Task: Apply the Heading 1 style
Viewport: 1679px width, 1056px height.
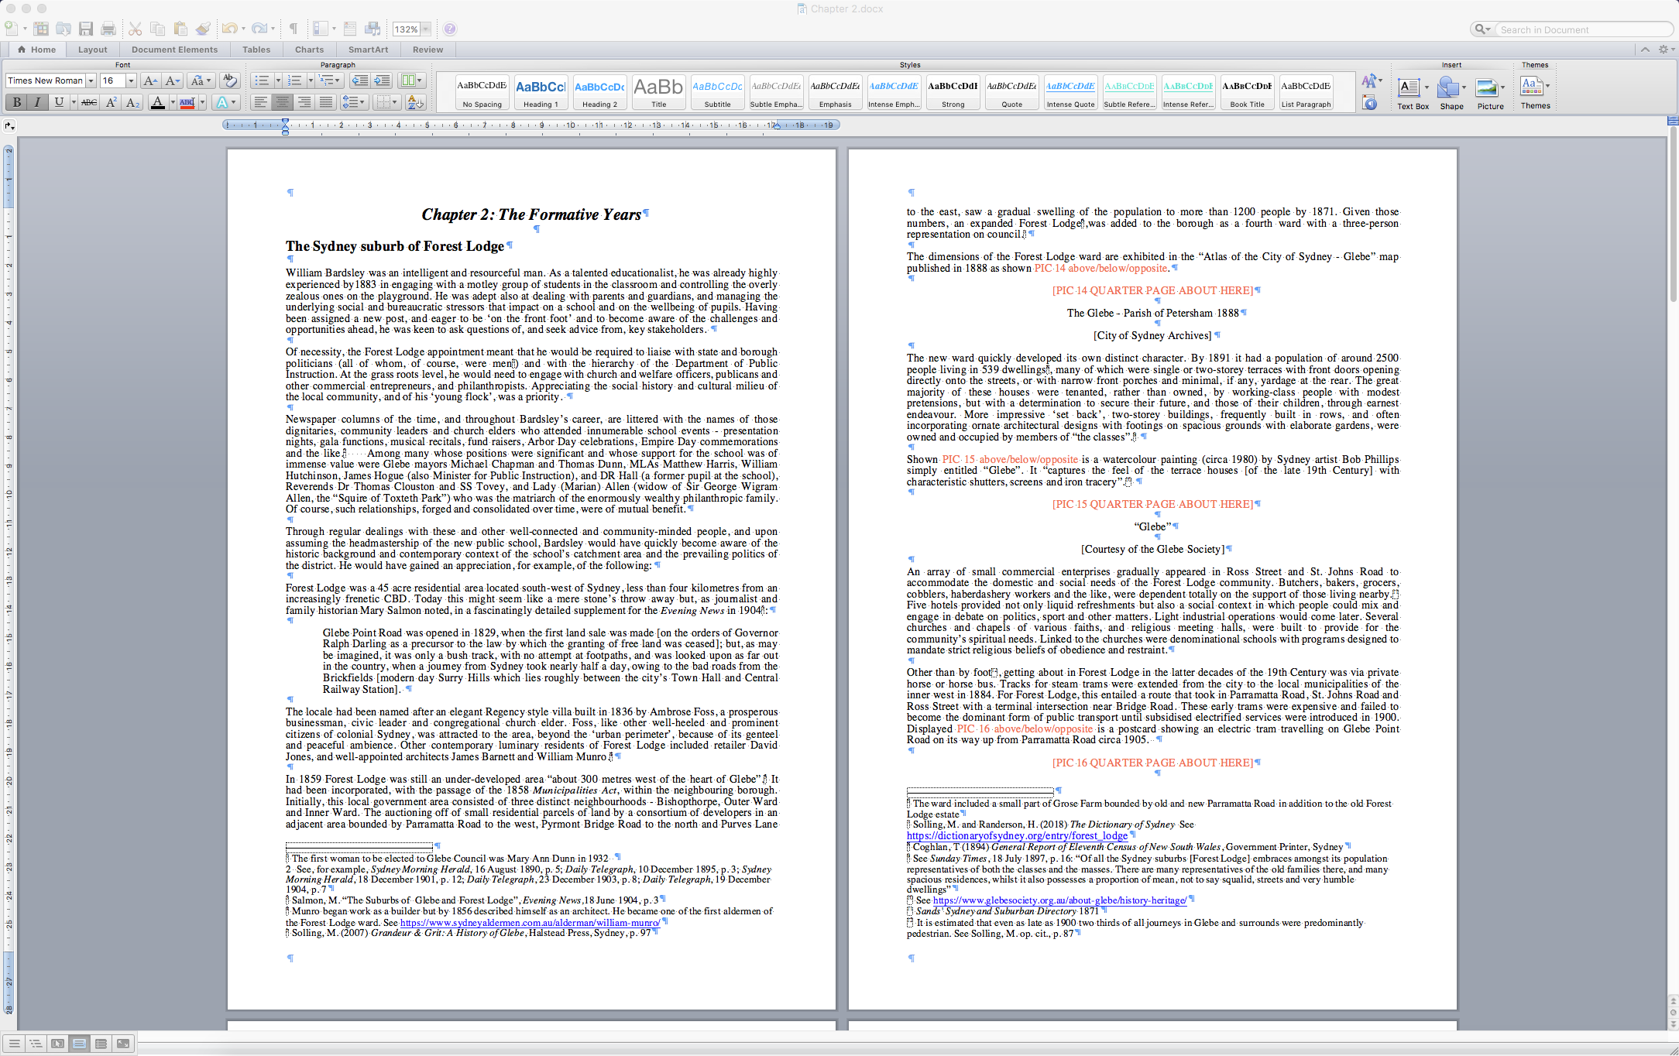Action: click(541, 92)
